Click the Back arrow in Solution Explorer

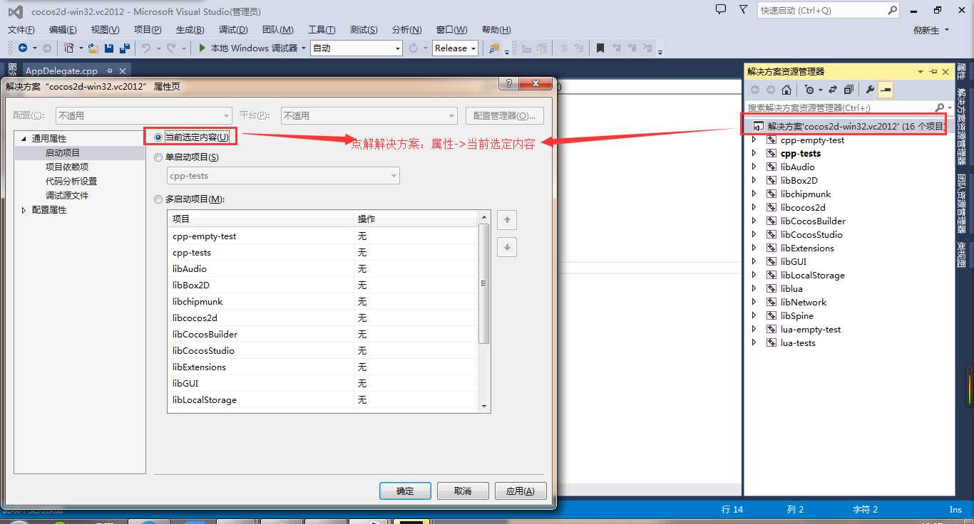tap(755, 90)
